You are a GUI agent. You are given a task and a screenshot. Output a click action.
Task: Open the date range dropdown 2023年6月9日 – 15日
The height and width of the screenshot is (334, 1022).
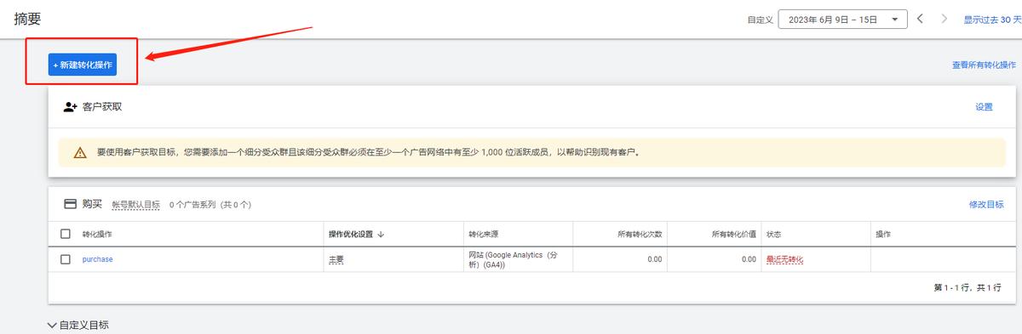point(843,19)
